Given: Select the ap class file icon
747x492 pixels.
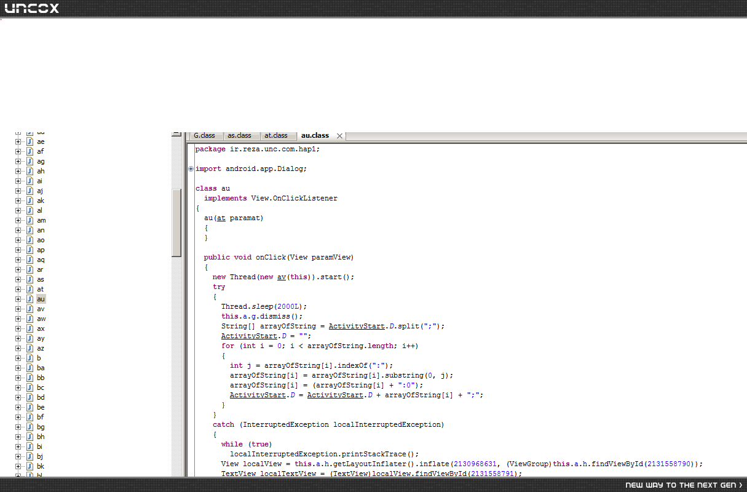Looking at the screenshot, I should click(29, 250).
